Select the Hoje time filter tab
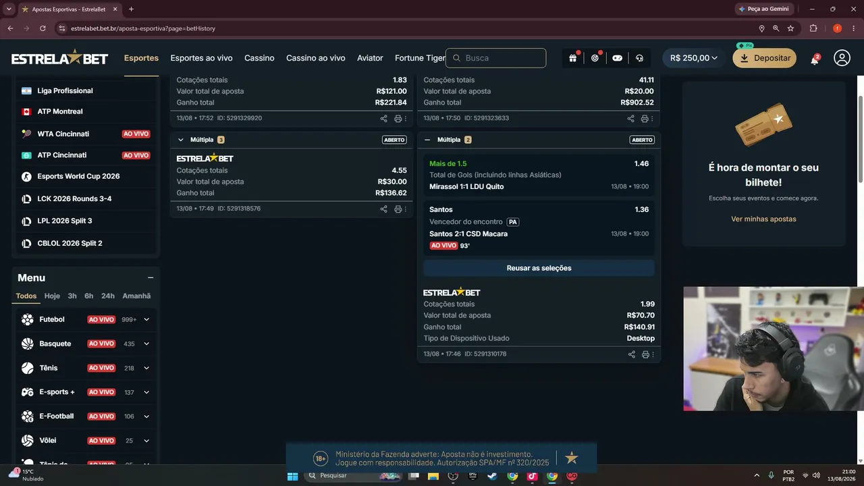This screenshot has height=486, width=864. coord(52,296)
